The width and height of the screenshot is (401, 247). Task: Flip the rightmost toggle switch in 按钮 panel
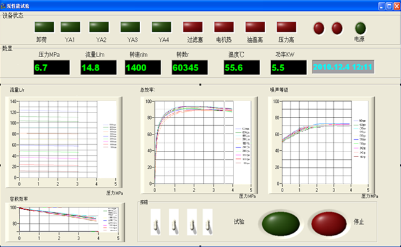point(210,223)
